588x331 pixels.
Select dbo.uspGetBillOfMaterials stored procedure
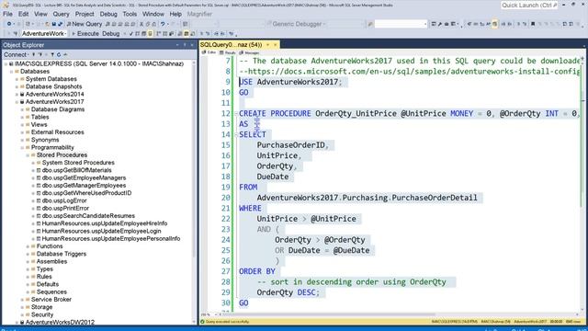pyautogui.click(x=76, y=170)
